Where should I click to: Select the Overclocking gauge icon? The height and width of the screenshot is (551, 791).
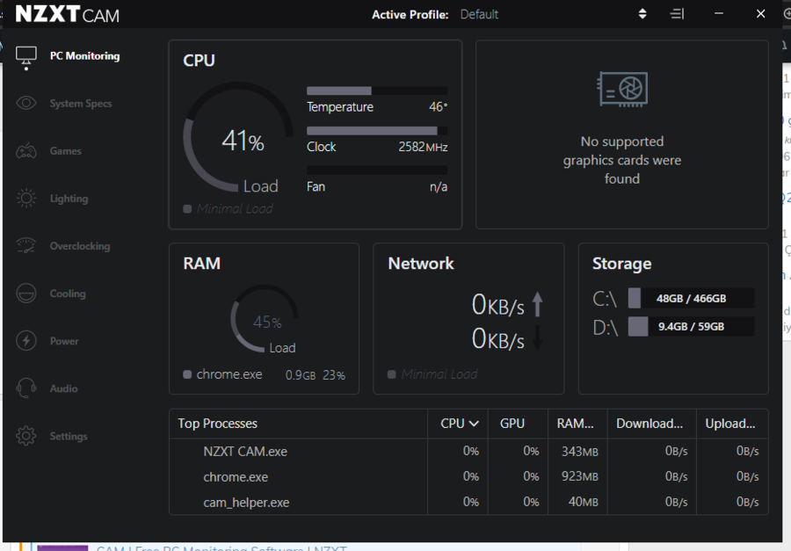tap(26, 246)
